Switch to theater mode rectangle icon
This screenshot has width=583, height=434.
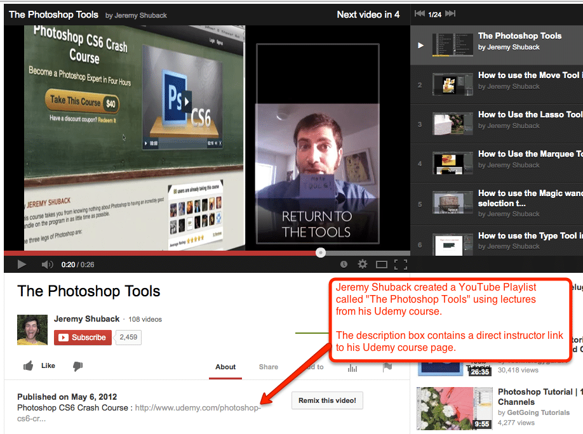coord(382,265)
